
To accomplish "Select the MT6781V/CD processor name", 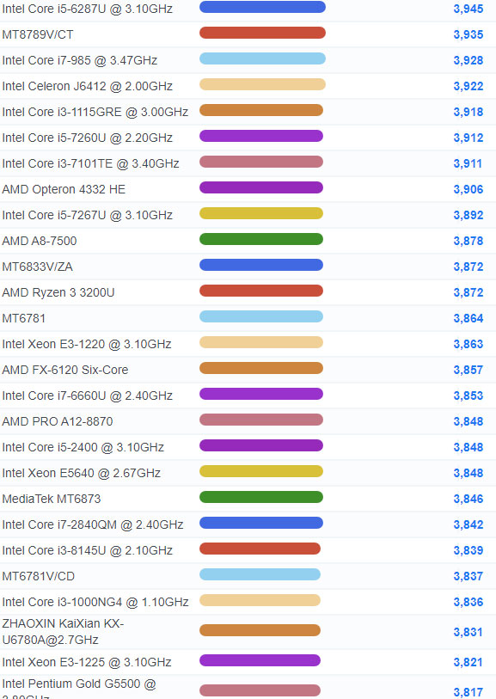I will [x=39, y=578].
